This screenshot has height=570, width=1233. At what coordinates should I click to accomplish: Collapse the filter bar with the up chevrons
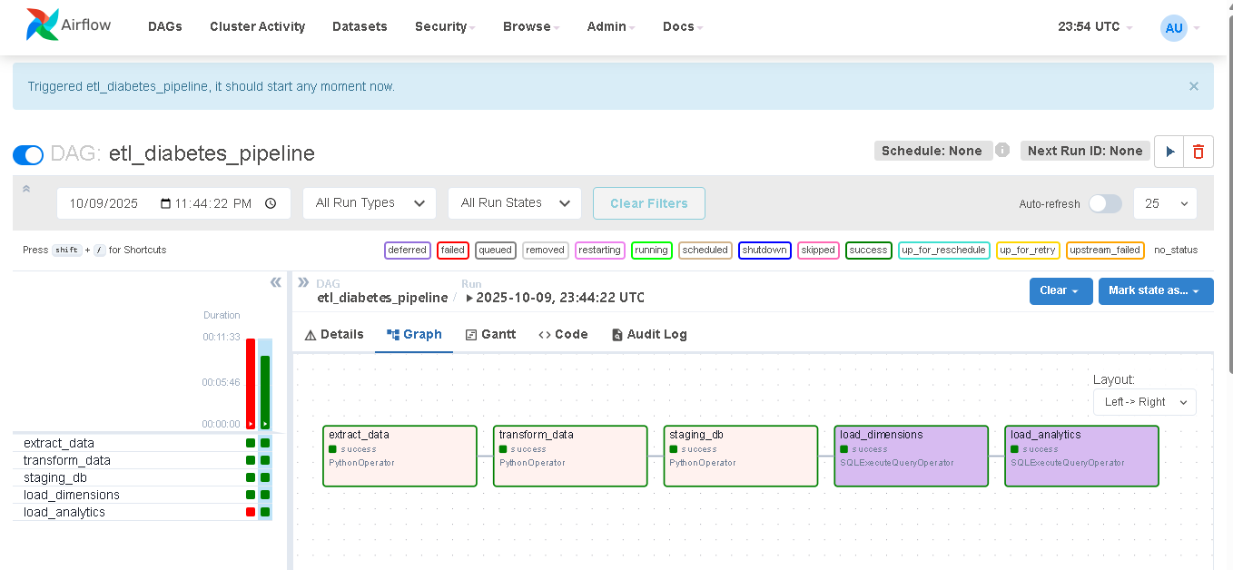26,189
